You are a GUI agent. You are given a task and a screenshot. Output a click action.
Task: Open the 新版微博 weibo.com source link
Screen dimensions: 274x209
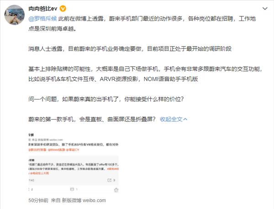pos(84,200)
